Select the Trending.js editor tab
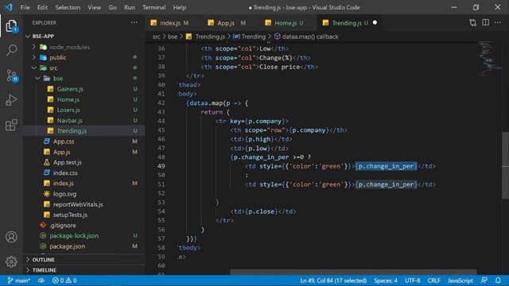Image resolution: width=509 pixels, height=286 pixels. (x=349, y=23)
